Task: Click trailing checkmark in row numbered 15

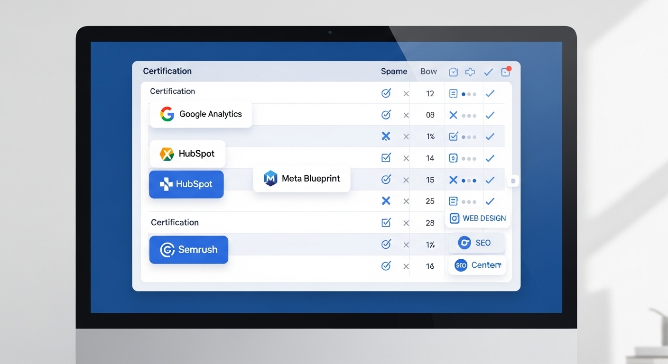Action: 490,180
